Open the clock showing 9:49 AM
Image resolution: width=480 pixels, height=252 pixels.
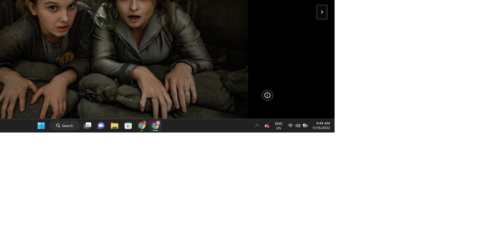coord(321,125)
